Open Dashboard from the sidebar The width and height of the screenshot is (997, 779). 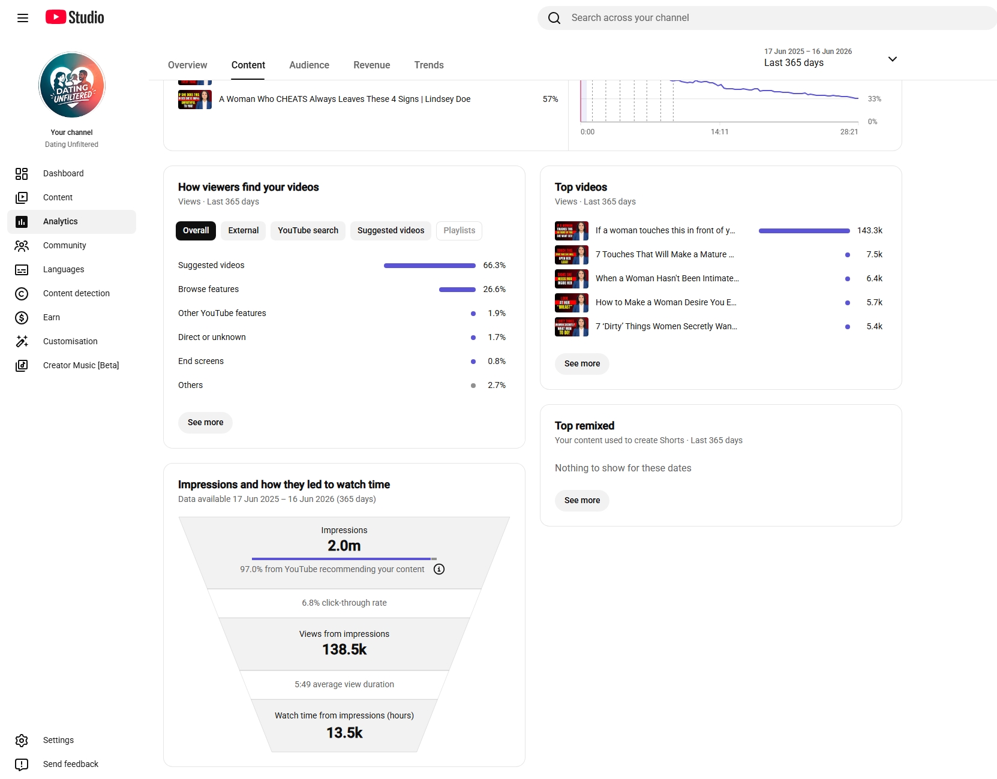click(72, 174)
